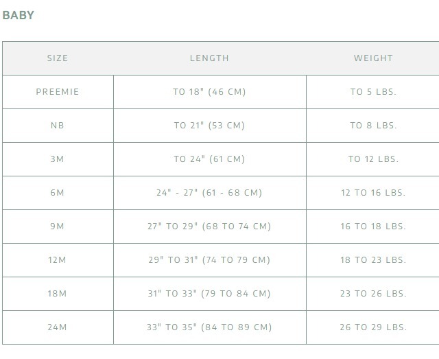The height and width of the screenshot is (359, 439).
Task: Click the 24" - 27" length cell
Action: 209,193
